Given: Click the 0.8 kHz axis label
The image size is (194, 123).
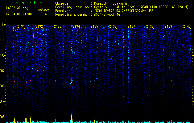Looking at the screenshot, I should pos(2,86).
